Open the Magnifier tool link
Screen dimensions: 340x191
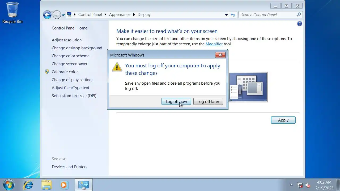tap(214, 44)
